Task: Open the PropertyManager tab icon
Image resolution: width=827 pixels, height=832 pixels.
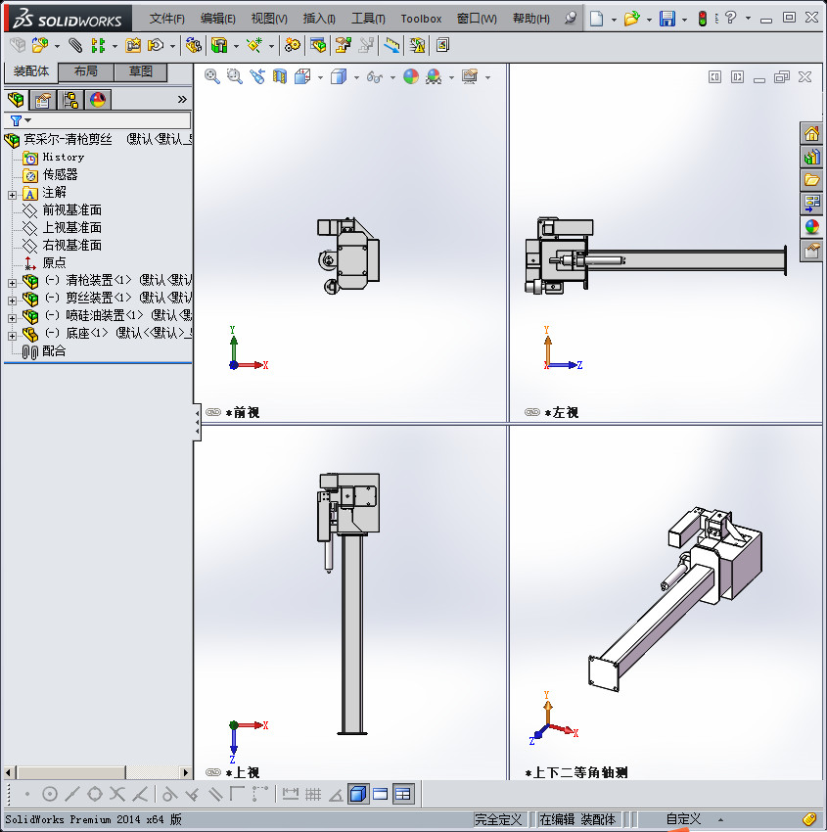Action: click(x=42, y=99)
